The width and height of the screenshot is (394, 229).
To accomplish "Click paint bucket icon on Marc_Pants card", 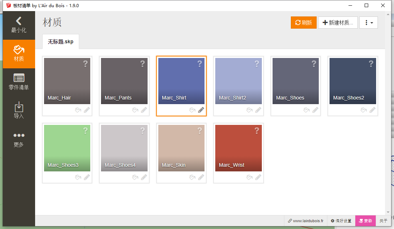I will click(135, 110).
